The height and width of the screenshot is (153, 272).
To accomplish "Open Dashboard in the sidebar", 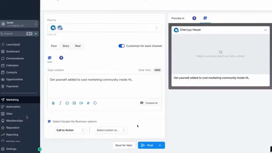I will point(13,51).
